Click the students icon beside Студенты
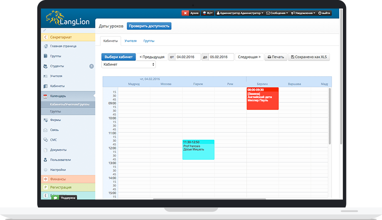Screen dimensions: 382x220 [x=45, y=66]
